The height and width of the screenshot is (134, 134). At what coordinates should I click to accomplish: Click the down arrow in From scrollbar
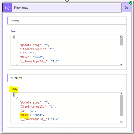(x=121, y=64)
